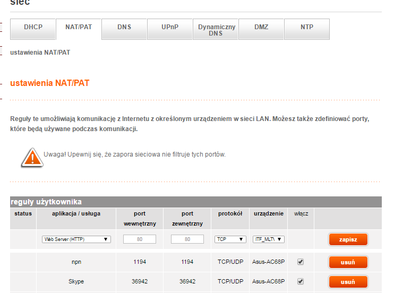The height and width of the screenshot is (293, 394).
Task: Switch to the DMZ tab
Action: click(261, 27)
